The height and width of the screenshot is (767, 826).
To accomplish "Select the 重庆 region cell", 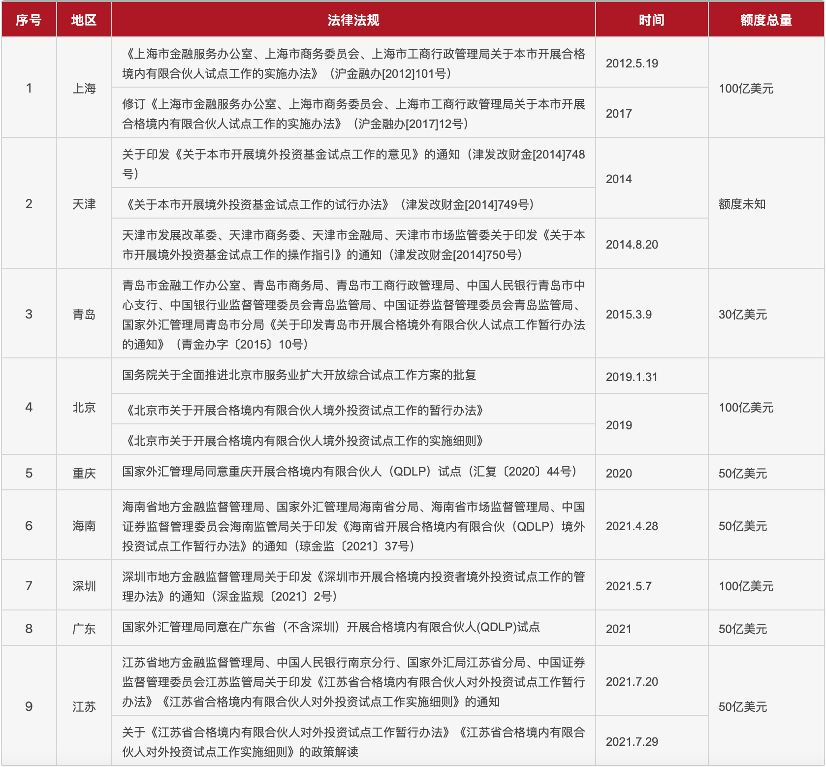I will pyautogui.click(x=84, y=472).
